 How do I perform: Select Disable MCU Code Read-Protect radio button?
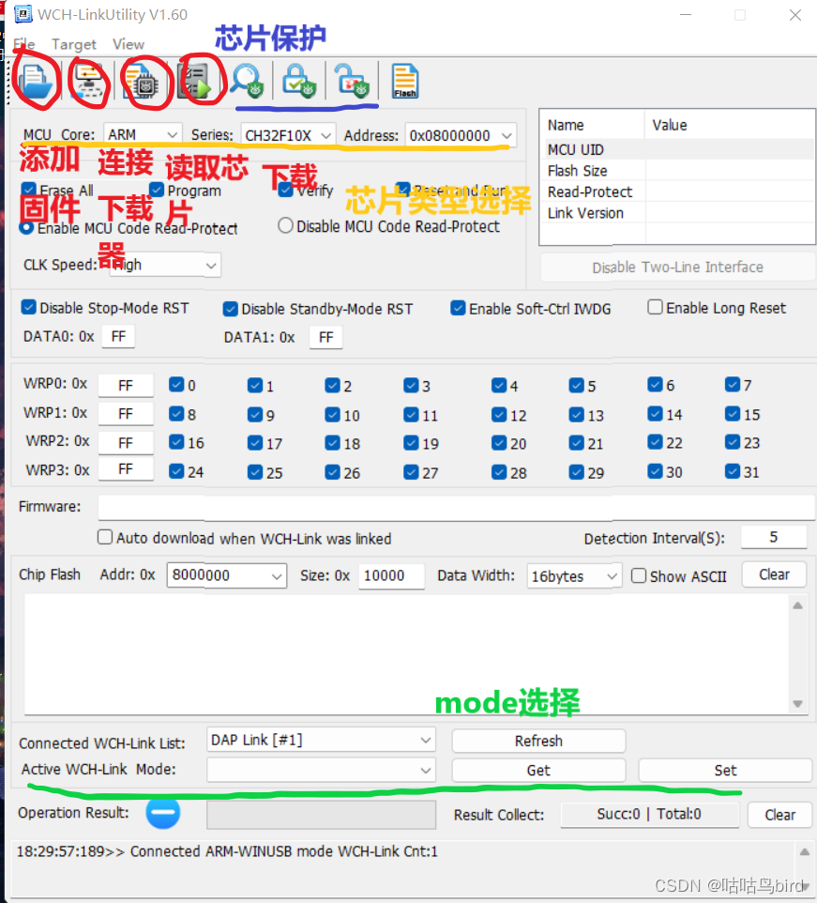tap(285, 225)
